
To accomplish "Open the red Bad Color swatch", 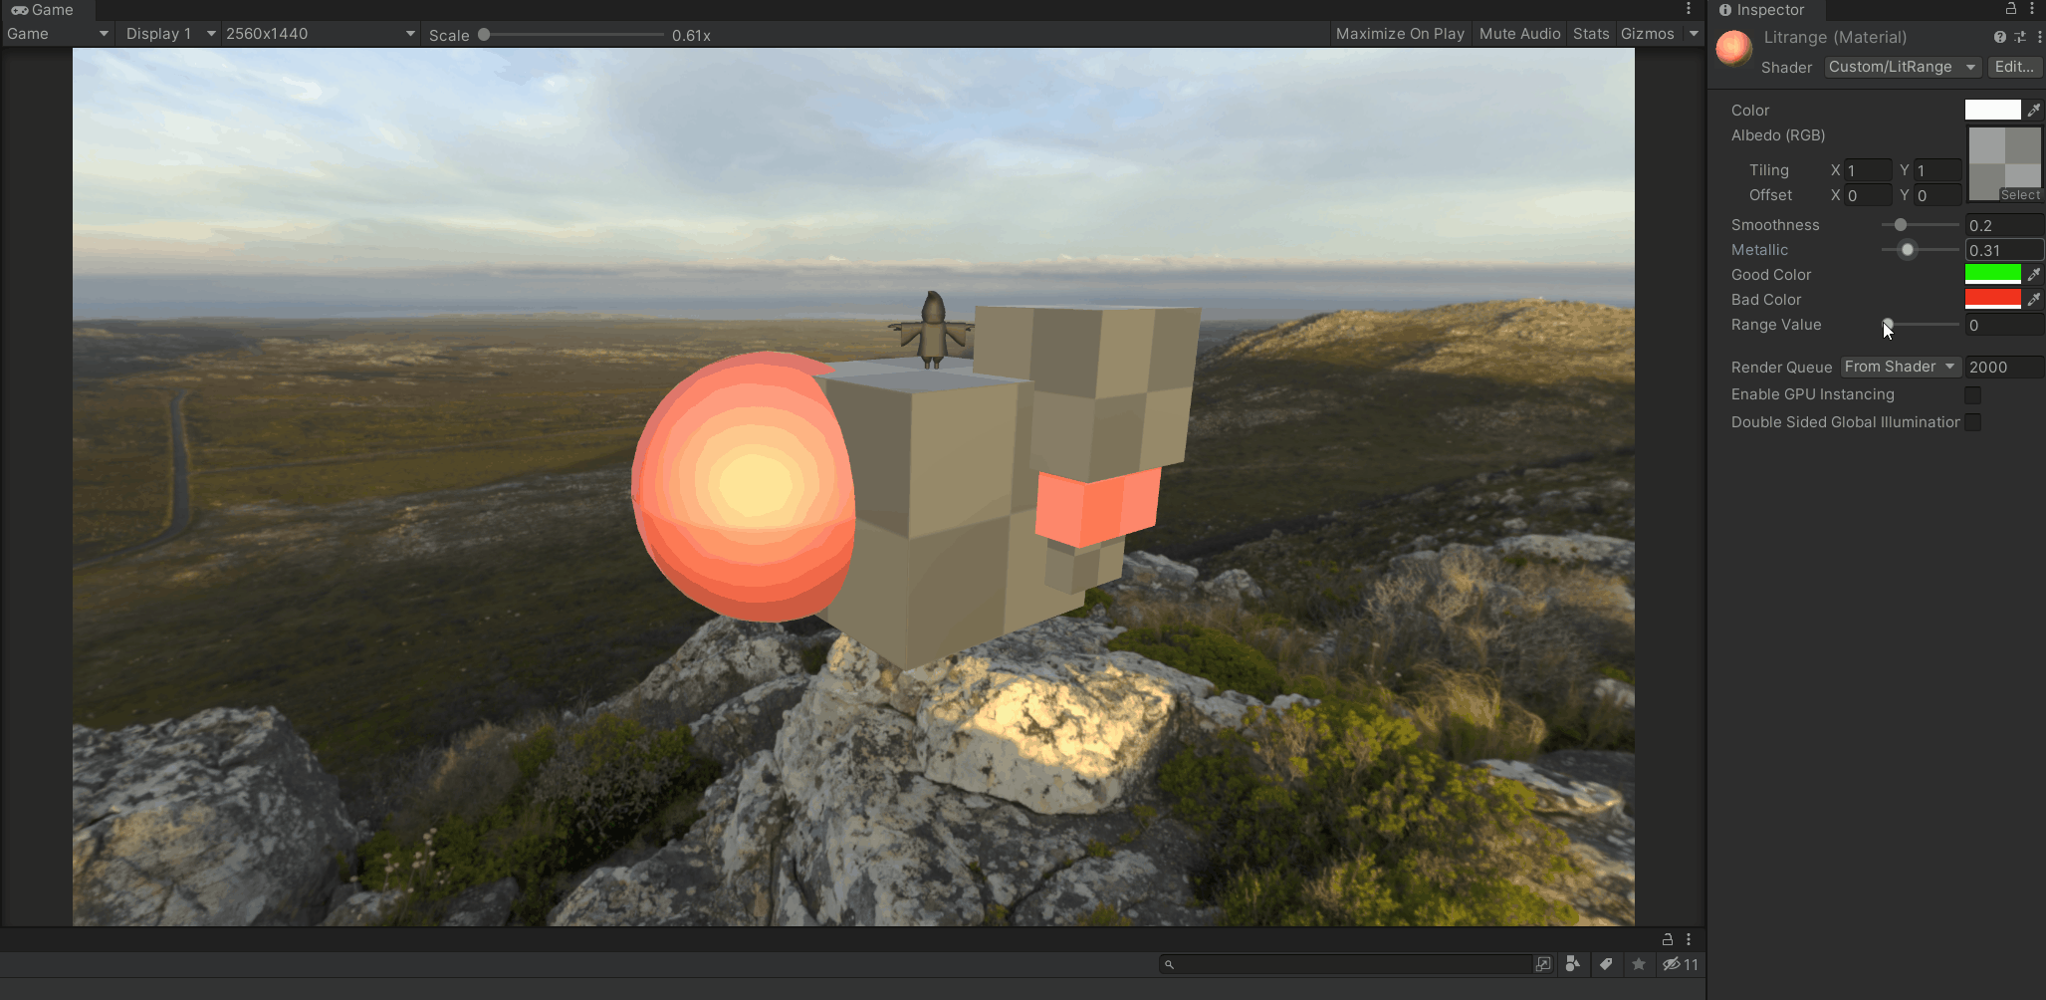I will point(1992,299).
